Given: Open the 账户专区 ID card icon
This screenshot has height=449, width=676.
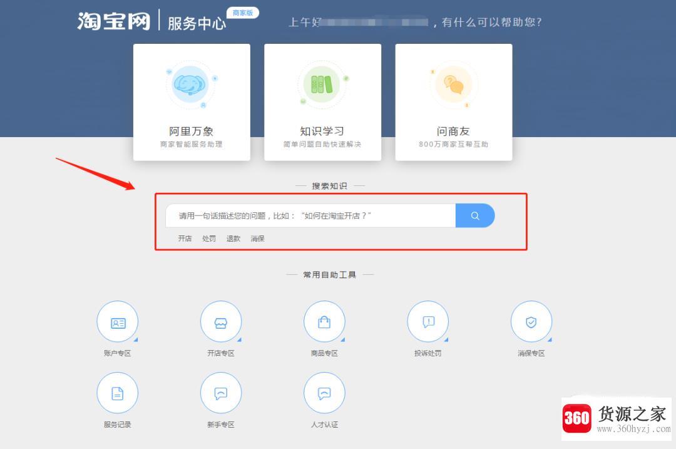Looking at the screenshot, I should tap(118, 322).
